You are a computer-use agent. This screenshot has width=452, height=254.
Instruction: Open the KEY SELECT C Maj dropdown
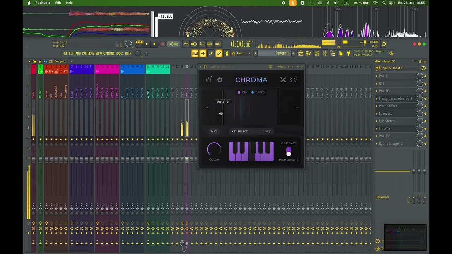(x=251, y=131)
